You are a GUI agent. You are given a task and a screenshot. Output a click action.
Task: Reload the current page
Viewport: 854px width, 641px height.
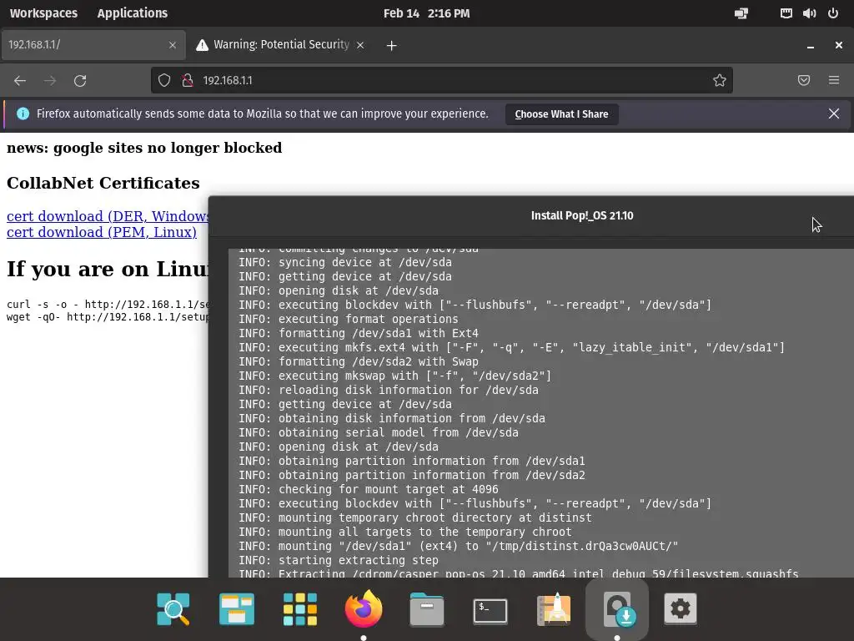tap(80, 81)
